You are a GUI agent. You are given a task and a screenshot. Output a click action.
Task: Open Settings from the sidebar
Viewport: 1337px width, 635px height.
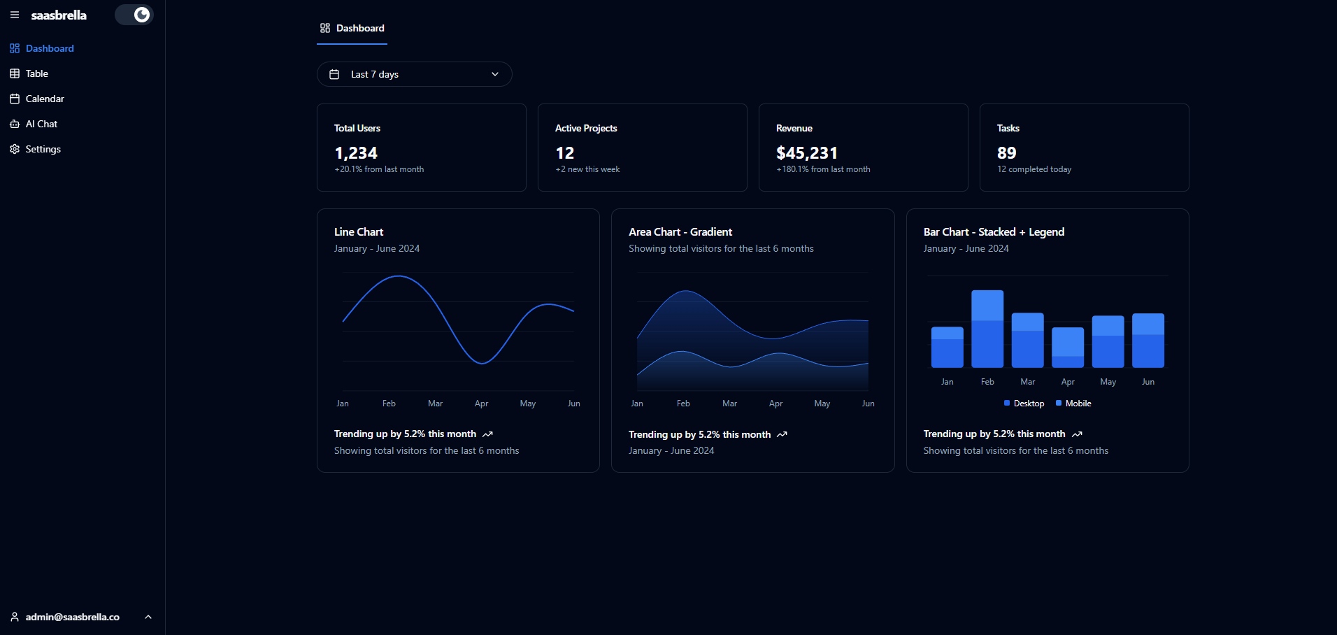point(43,148)
